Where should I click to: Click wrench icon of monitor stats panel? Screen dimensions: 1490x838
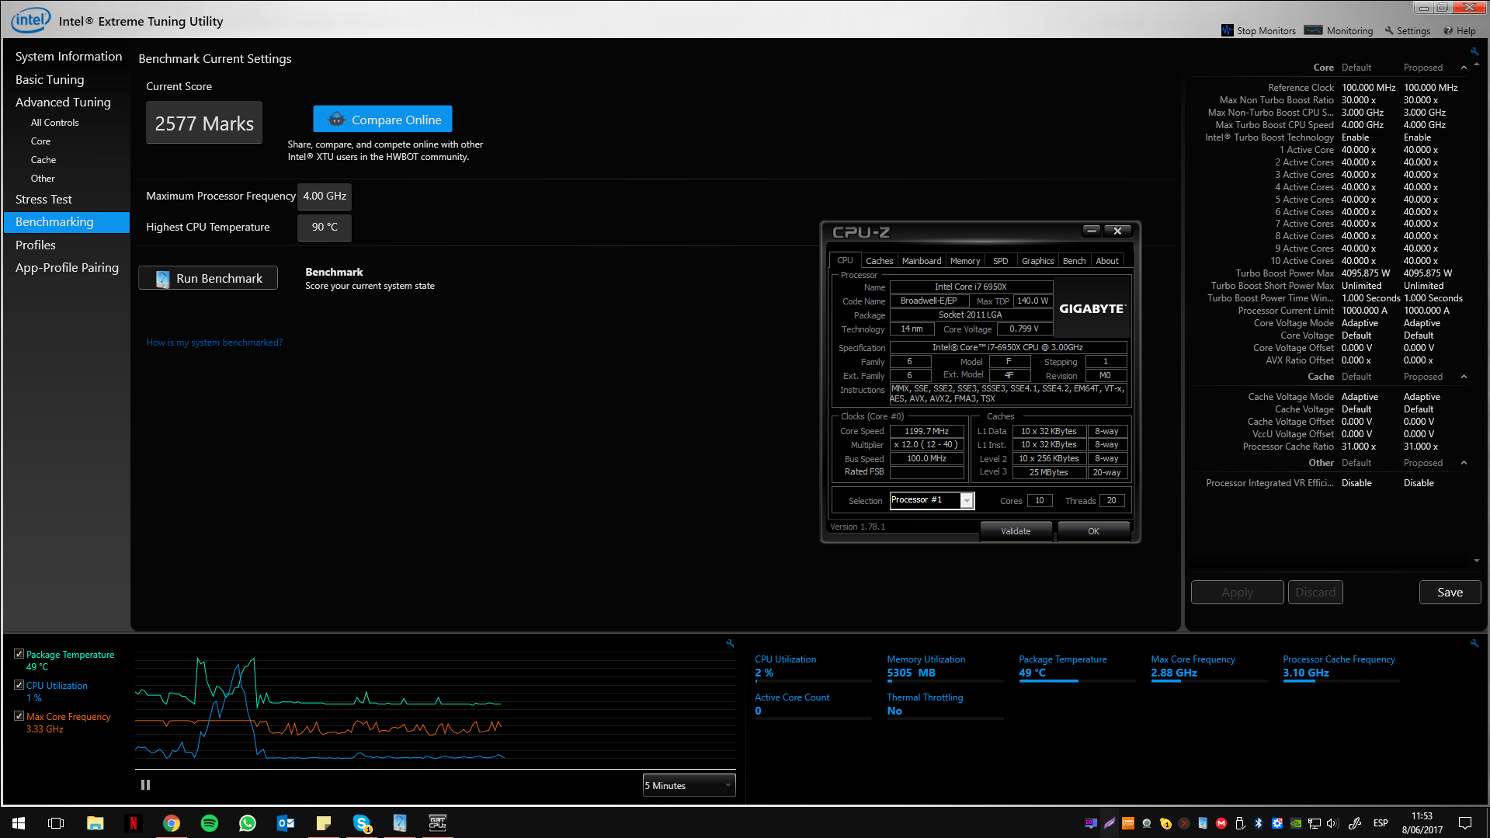1474,643
